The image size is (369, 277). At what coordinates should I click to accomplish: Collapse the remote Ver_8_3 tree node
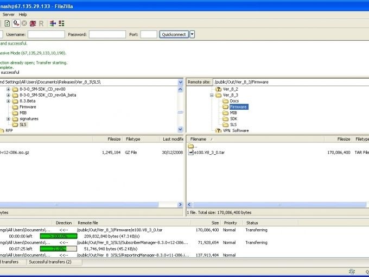coord(212,95)
